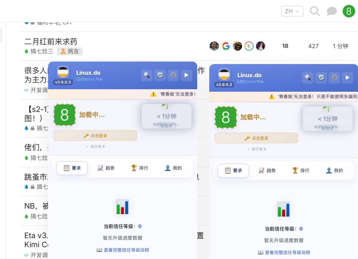Viewport: 358px width, 259px height.
Task: Refresh data in the left LDStatus panel
Action: [x=160, y=75]
